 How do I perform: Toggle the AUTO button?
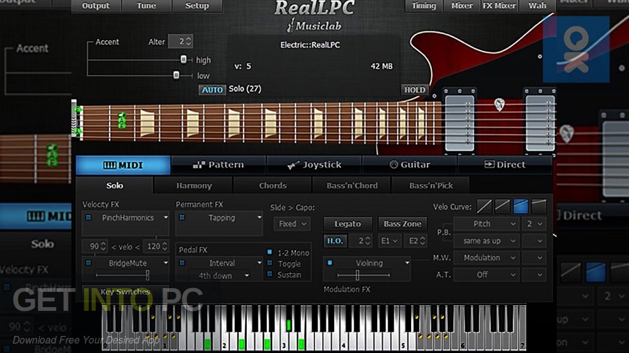212,90
